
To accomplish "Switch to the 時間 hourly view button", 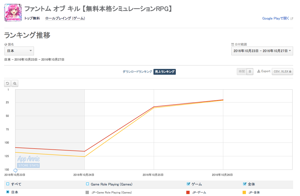I will point(242,71).
